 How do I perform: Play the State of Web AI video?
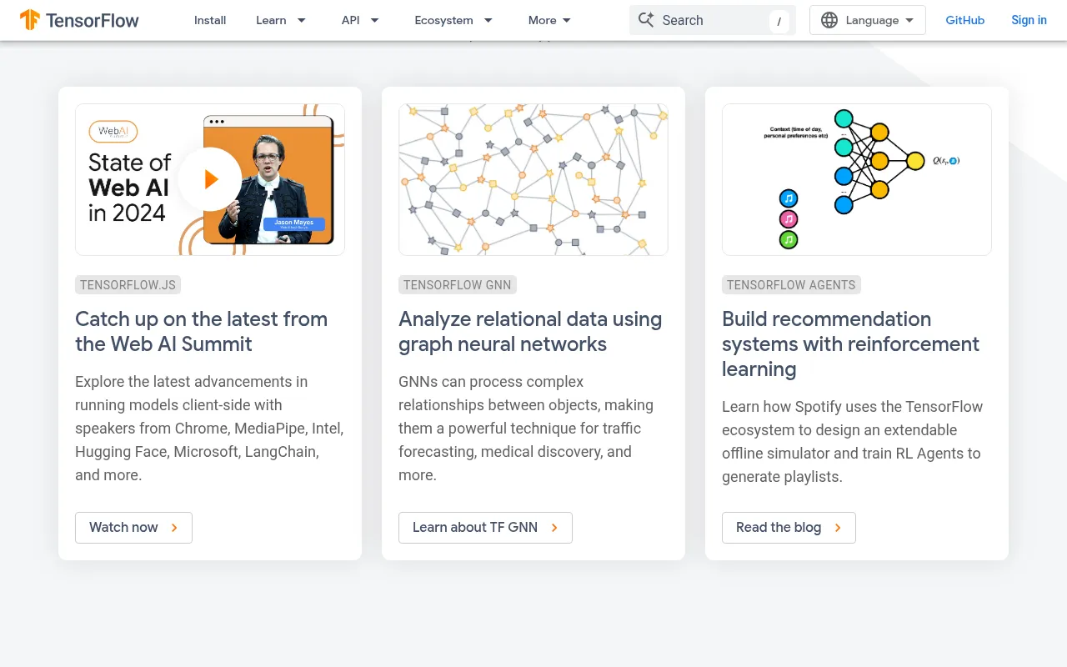click(210, 179)
